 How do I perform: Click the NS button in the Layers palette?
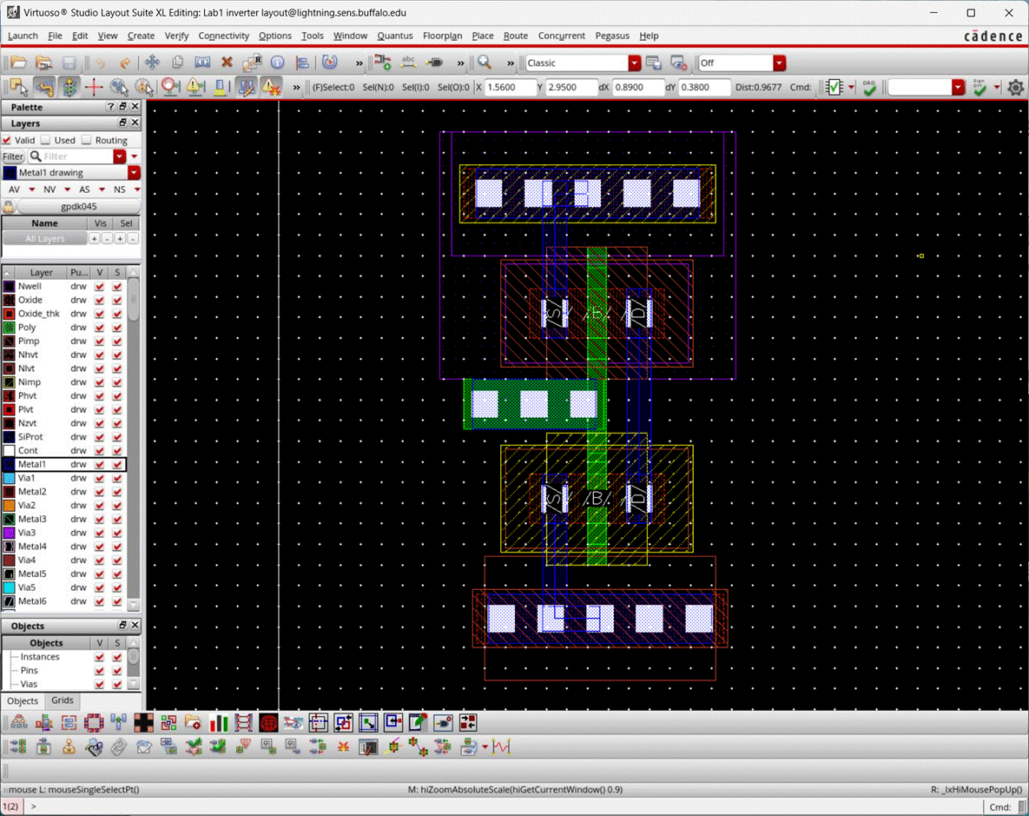pyautogui.click(x=120, y=189)
